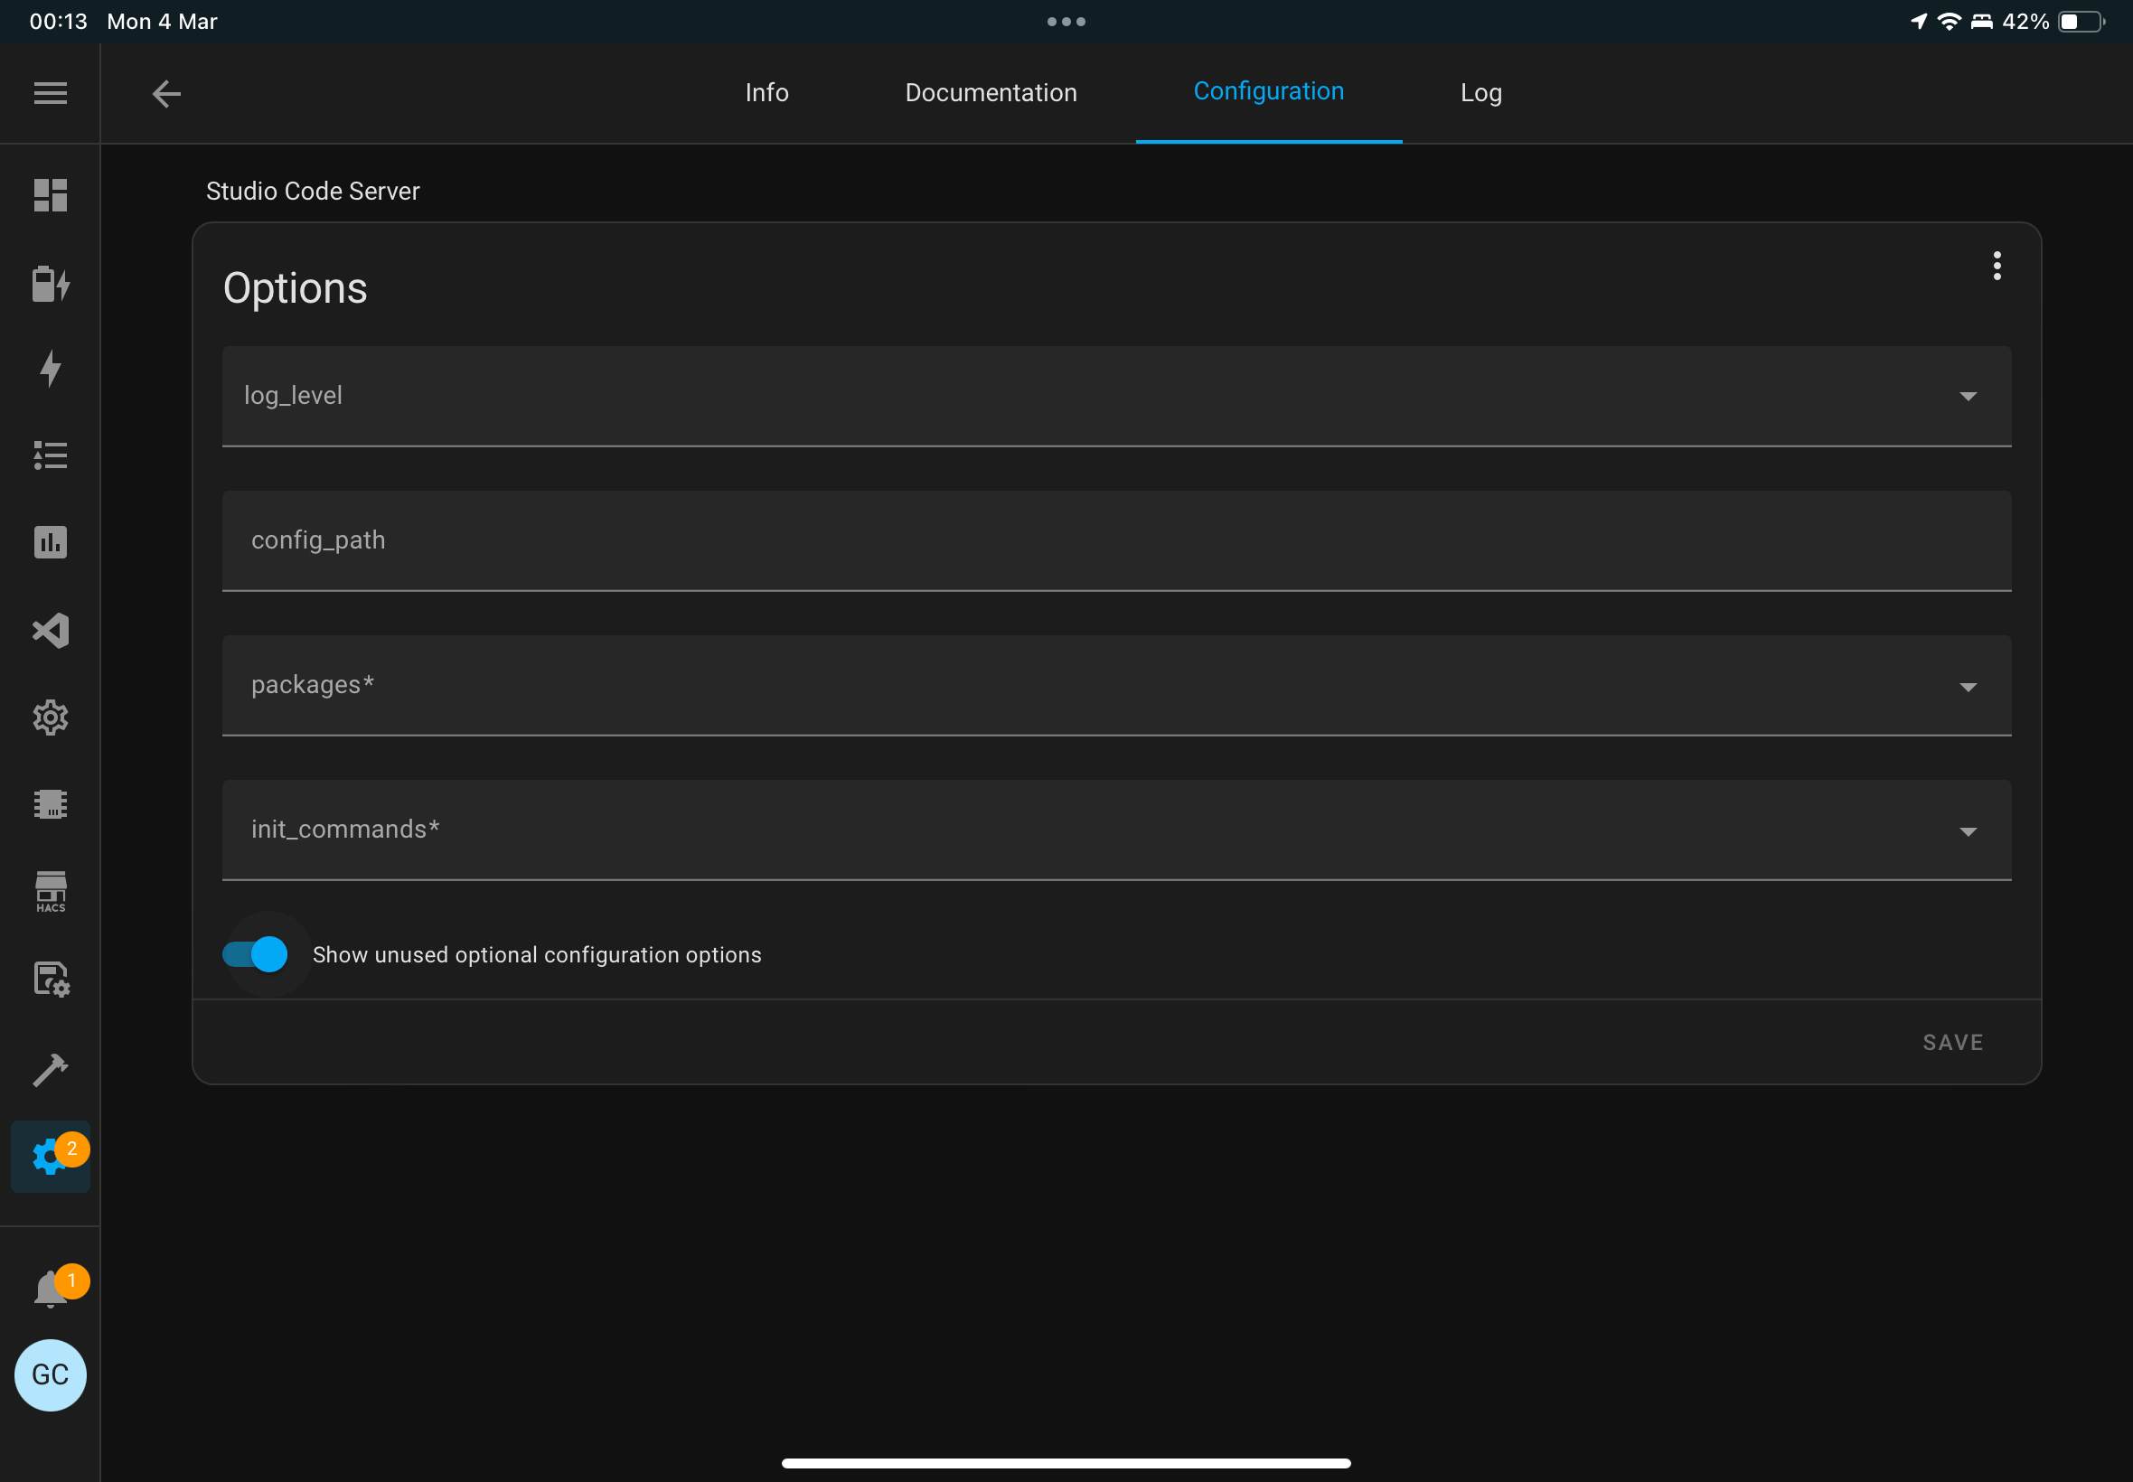The width and height of the screenshot is (2133, 1482).
Task: Open the GC user profile
Action: point(50,1375)
